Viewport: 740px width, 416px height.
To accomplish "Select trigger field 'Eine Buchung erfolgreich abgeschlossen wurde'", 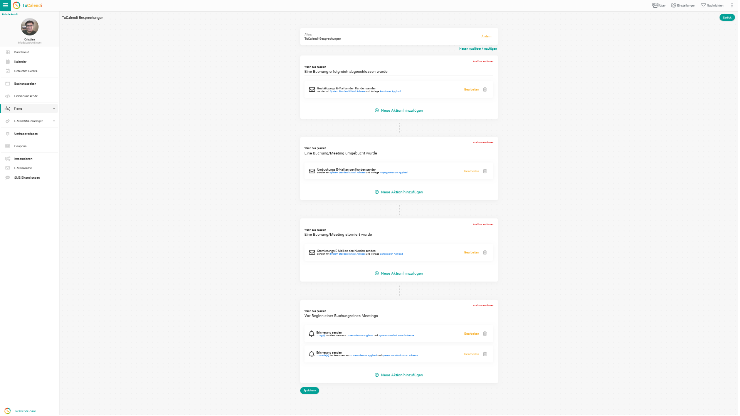I will click(399, 72).
